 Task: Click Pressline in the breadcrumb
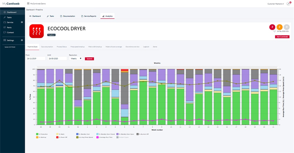tap(40, 10)
